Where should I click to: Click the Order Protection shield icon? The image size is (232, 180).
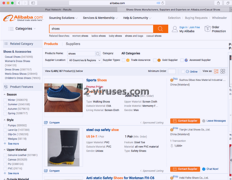(x=207, y=29)
